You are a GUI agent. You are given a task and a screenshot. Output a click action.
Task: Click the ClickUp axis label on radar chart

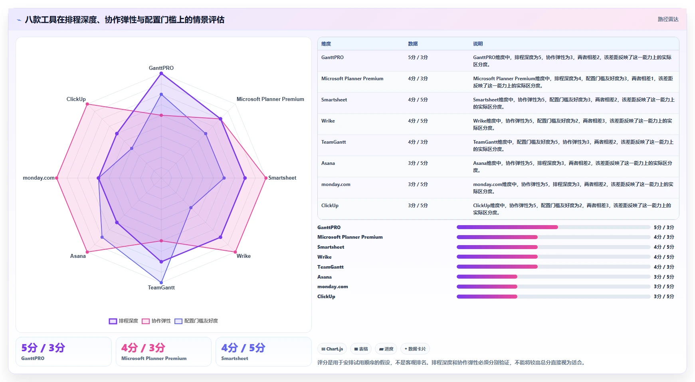coord(76,99)
